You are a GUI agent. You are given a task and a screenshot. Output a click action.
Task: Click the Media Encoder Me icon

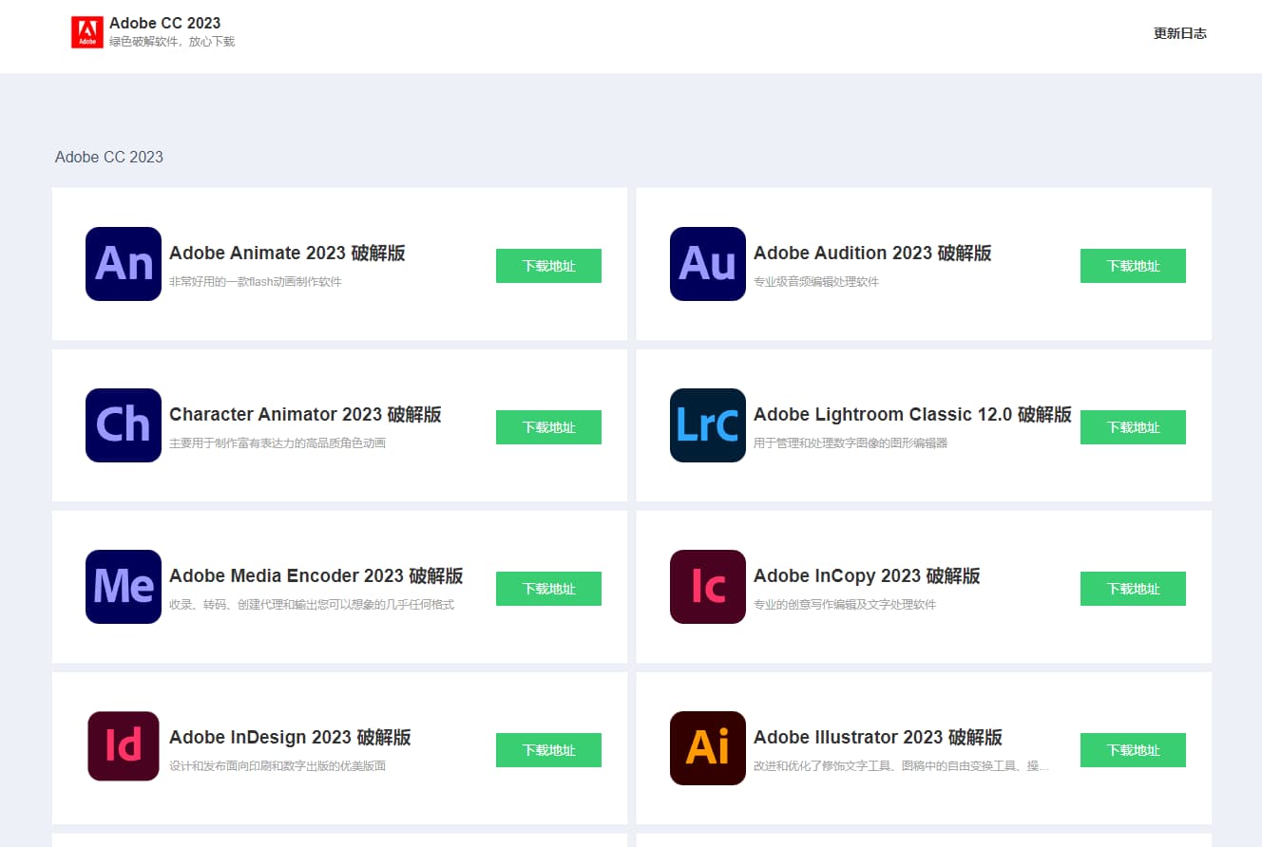[124, 587]
